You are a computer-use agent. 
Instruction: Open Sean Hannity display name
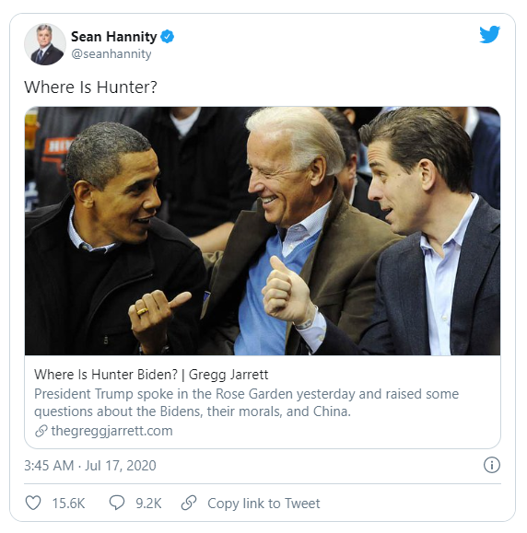113,37
